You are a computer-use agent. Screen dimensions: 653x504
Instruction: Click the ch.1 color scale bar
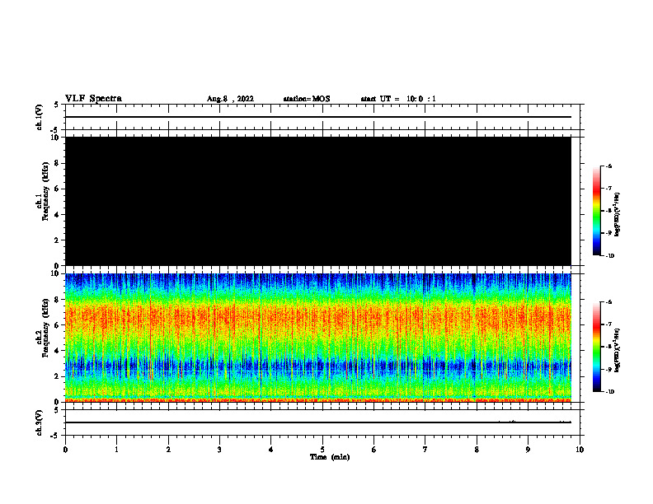click(596, 211)
